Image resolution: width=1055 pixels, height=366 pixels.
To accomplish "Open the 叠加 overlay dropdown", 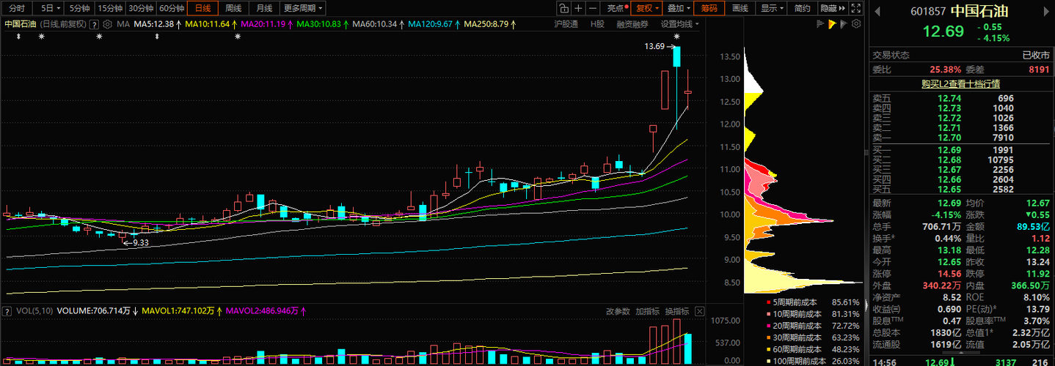I will [x=679, y=8].
